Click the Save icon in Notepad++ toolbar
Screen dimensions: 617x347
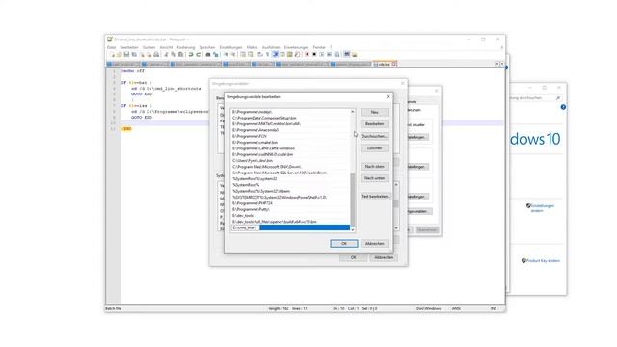[x=126, y=54]
